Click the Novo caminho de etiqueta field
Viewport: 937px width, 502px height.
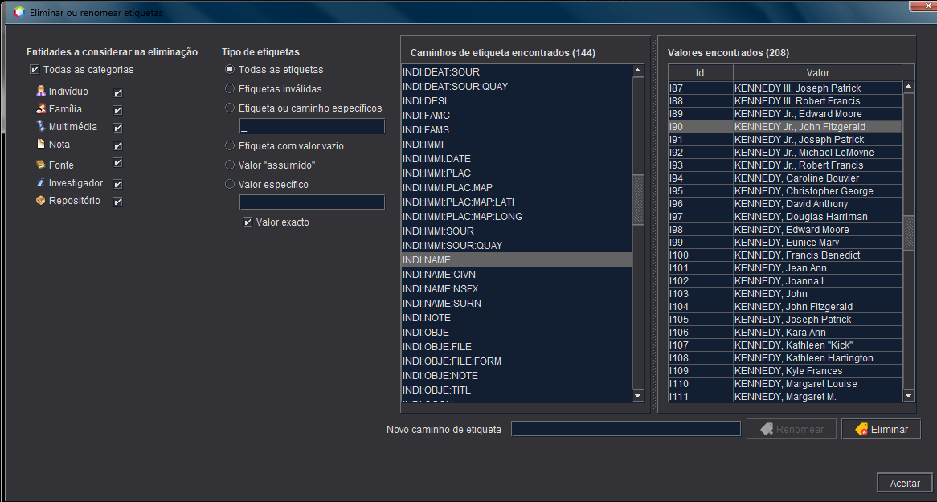pos(625,430)
